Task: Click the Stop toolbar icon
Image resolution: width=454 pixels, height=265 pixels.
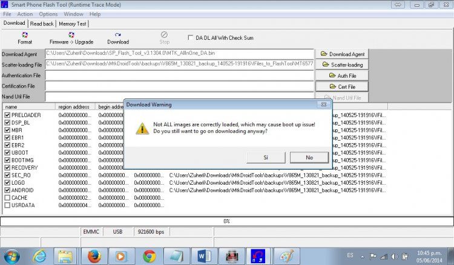Action: [x=164, y=38]
